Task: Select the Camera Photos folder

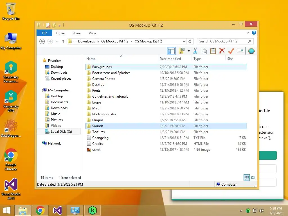Action: pyautogui.click(x=166, y=79)
